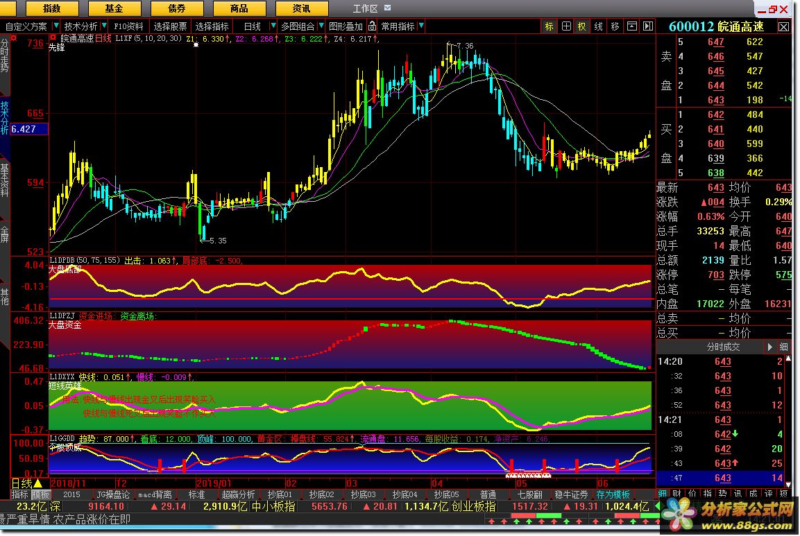Expand the 日线 period dropdown arrow
The width and height of the screenshot is (800, 536).
tap(273, 26)
